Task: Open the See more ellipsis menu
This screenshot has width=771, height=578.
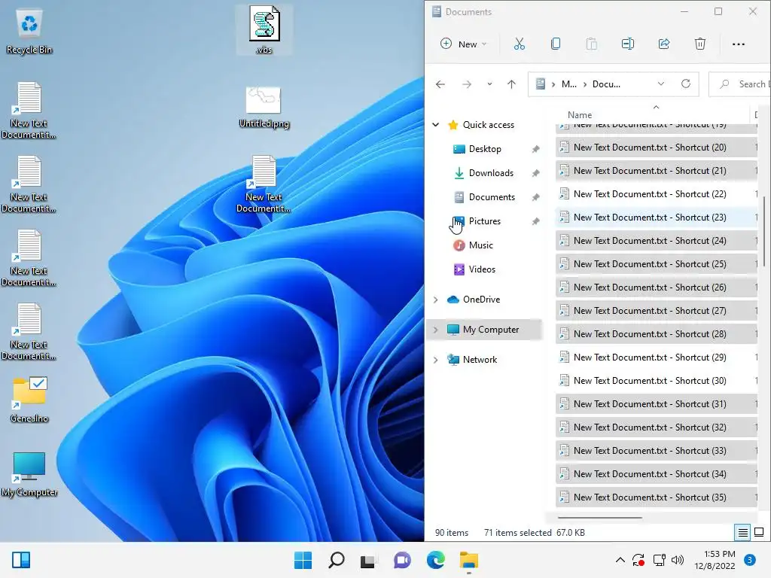Action: click(x=739, y=44)
